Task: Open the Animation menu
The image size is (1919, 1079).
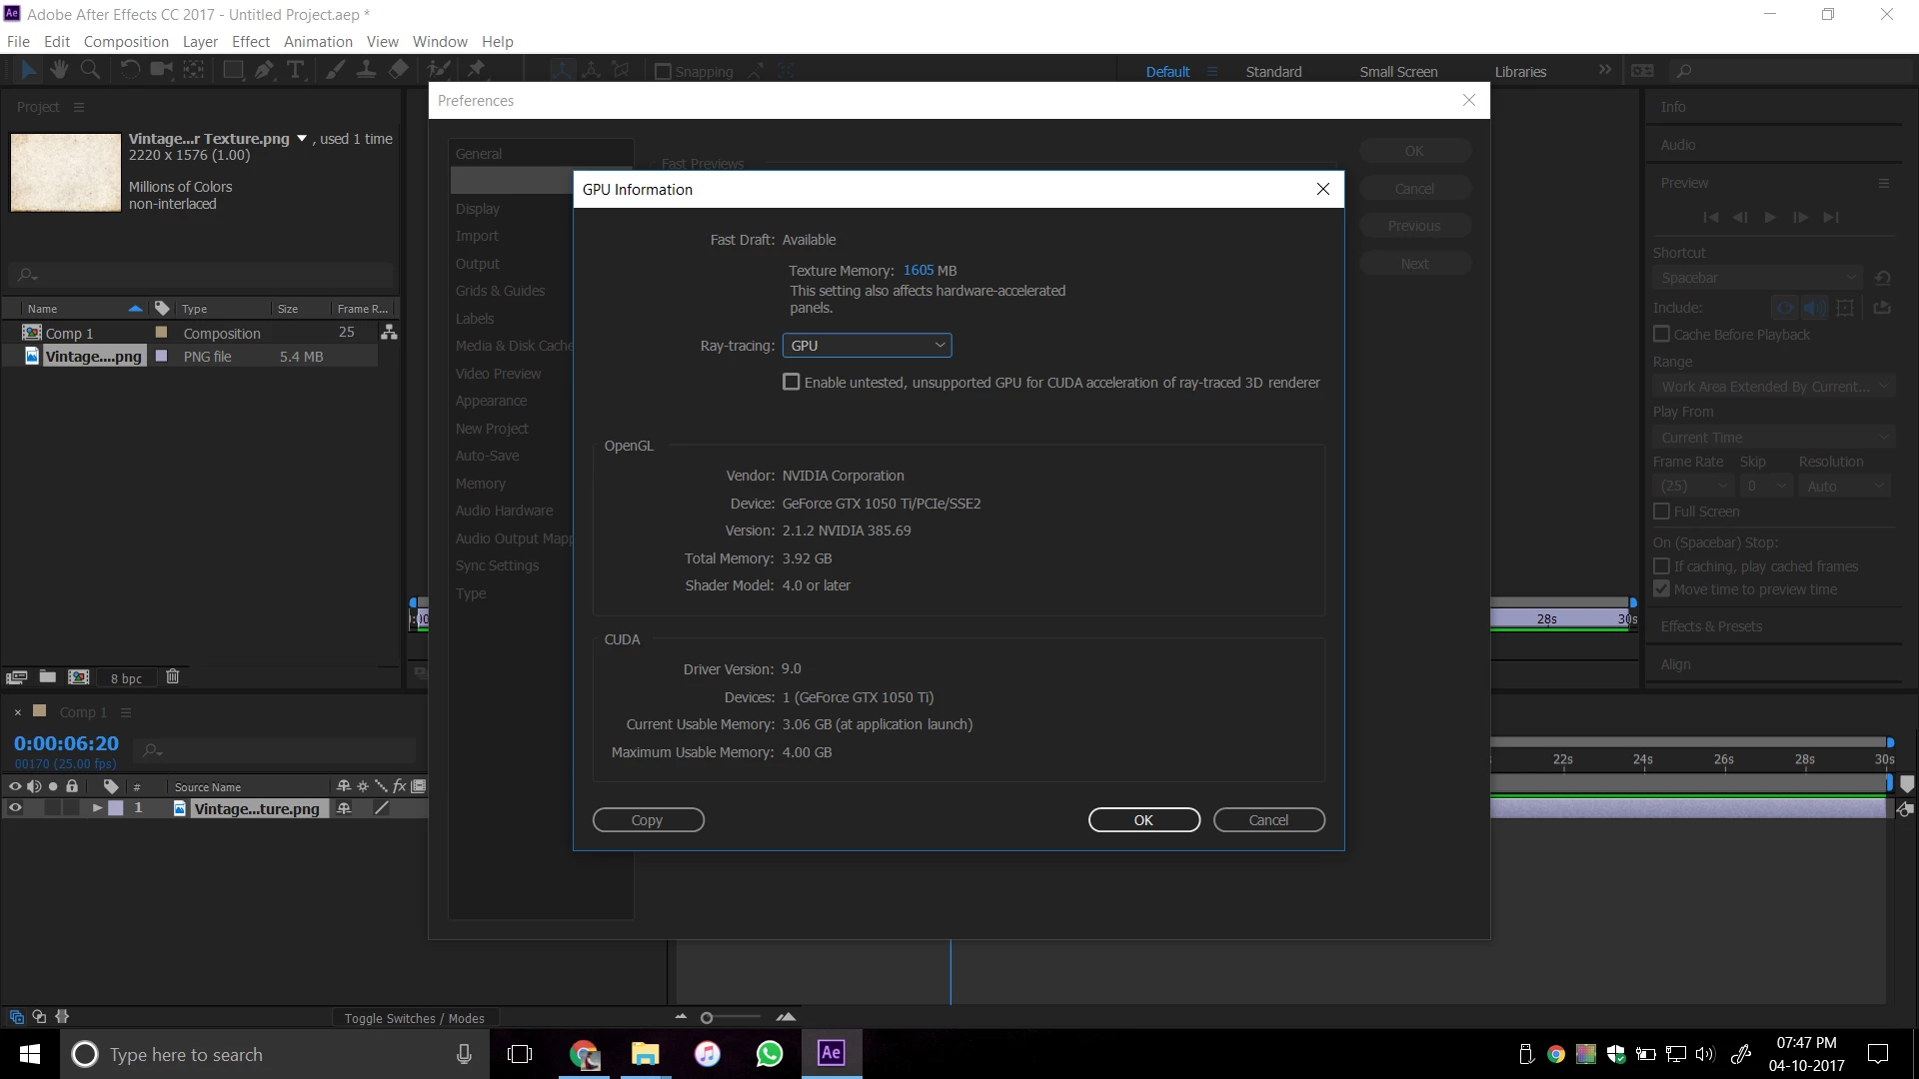Action: [318, 42]
